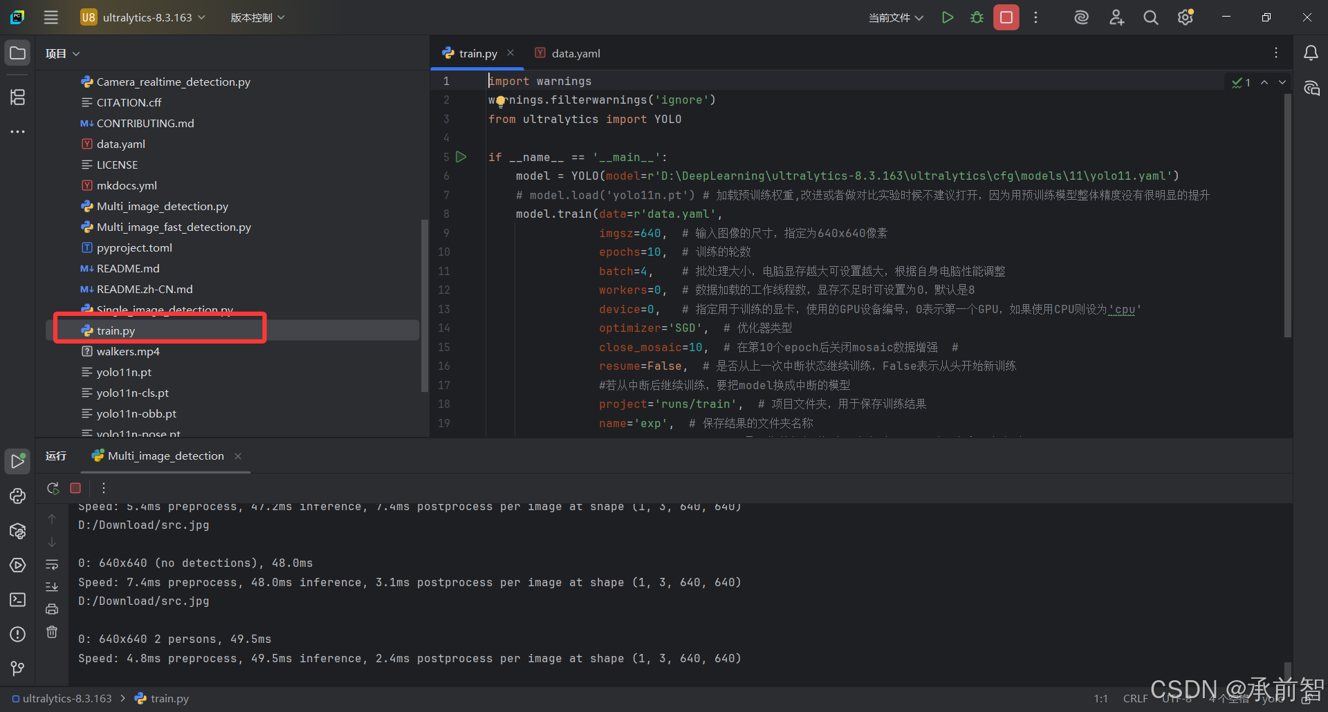Expand the ultralytics-8.3.163 project dropdown
Screen dimensions: 1328x712
coord(143,17)
